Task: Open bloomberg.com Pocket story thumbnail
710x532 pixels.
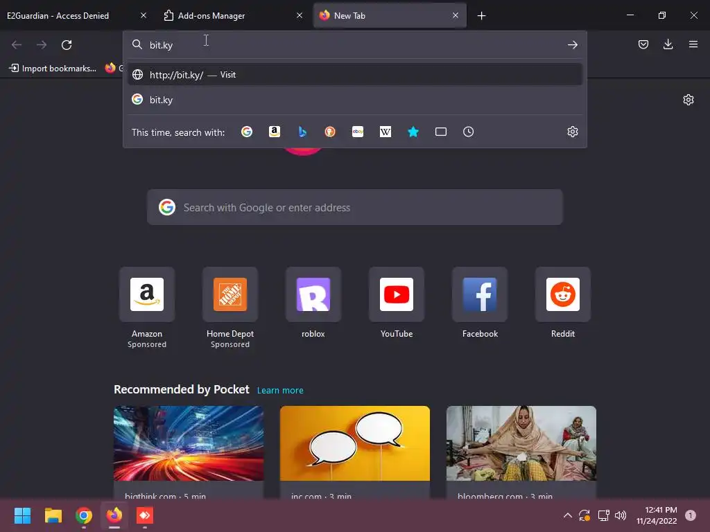Action: (x=521, y=443)
